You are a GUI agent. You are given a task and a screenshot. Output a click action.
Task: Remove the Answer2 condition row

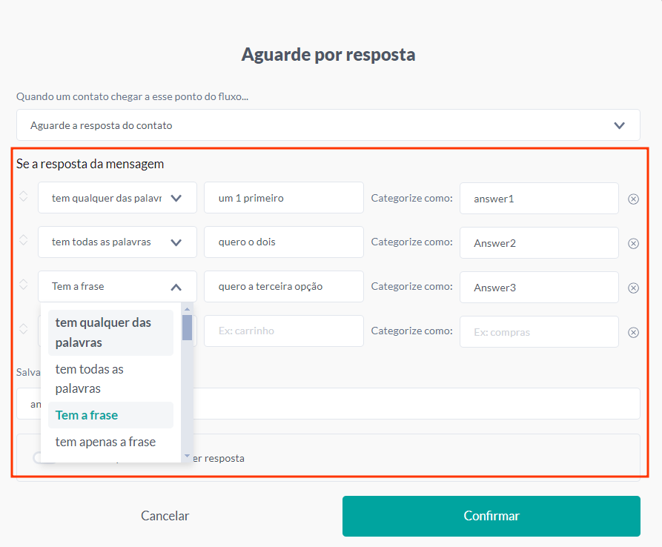pyautogui.click(x=633, y=242)
